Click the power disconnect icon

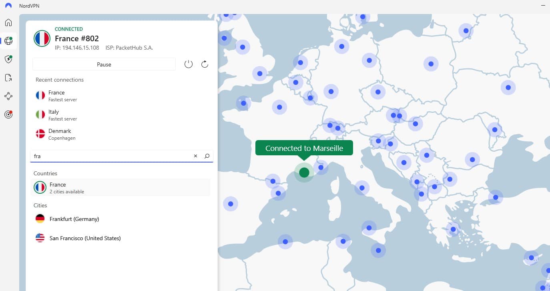click(x=189, y=64)
